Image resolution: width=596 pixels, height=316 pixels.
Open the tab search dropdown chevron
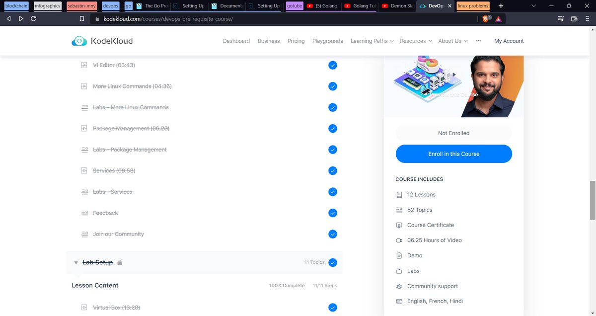coord(534,6)
